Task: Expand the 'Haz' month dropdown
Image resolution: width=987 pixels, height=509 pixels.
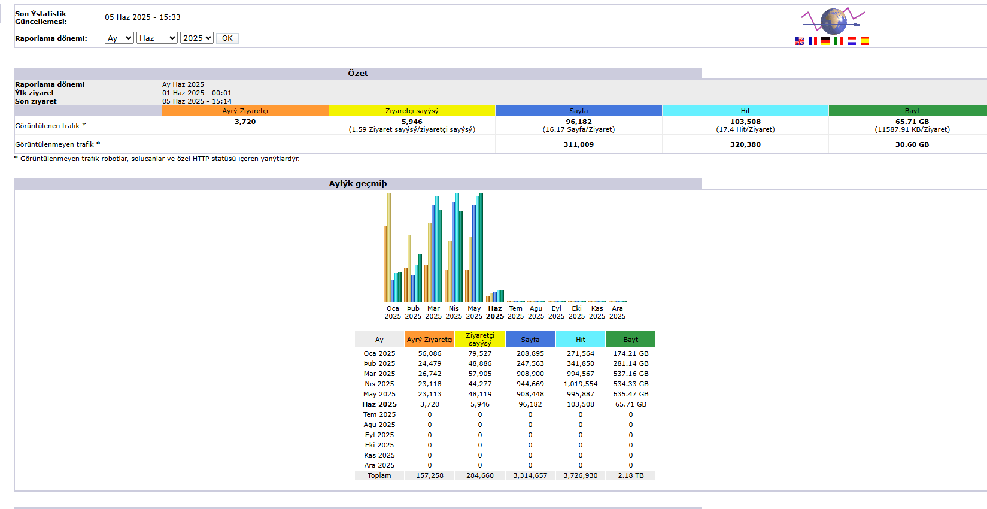Action: (x=157, y=38)
